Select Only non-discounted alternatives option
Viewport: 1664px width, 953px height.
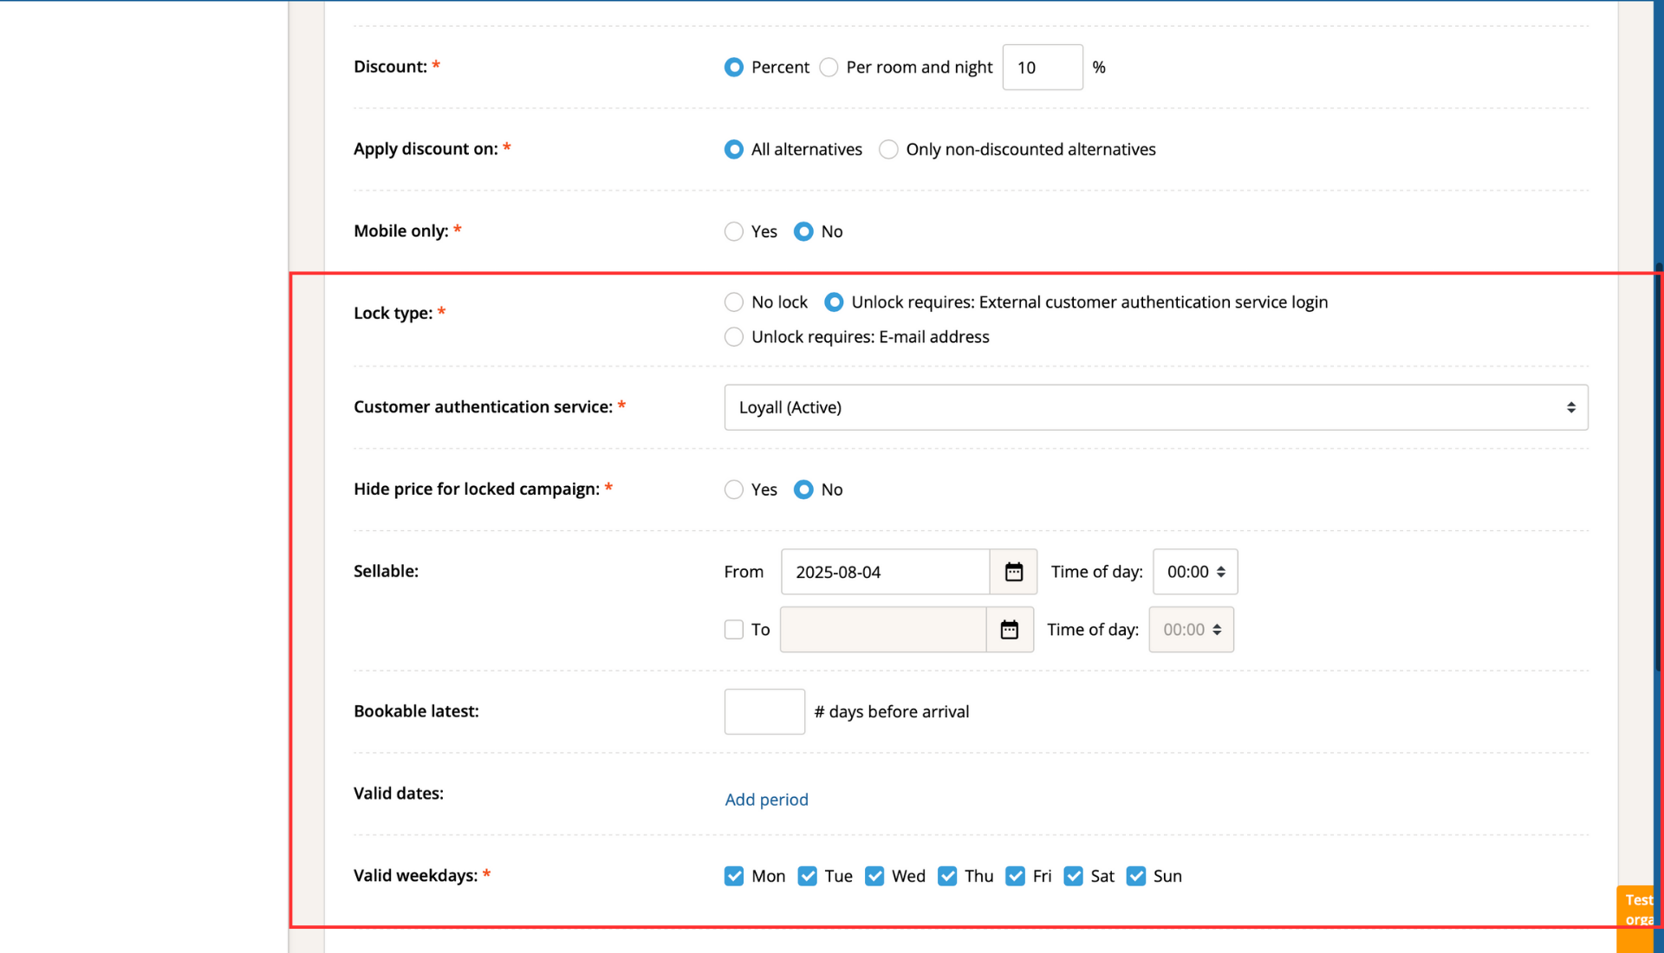coord(888,150)
